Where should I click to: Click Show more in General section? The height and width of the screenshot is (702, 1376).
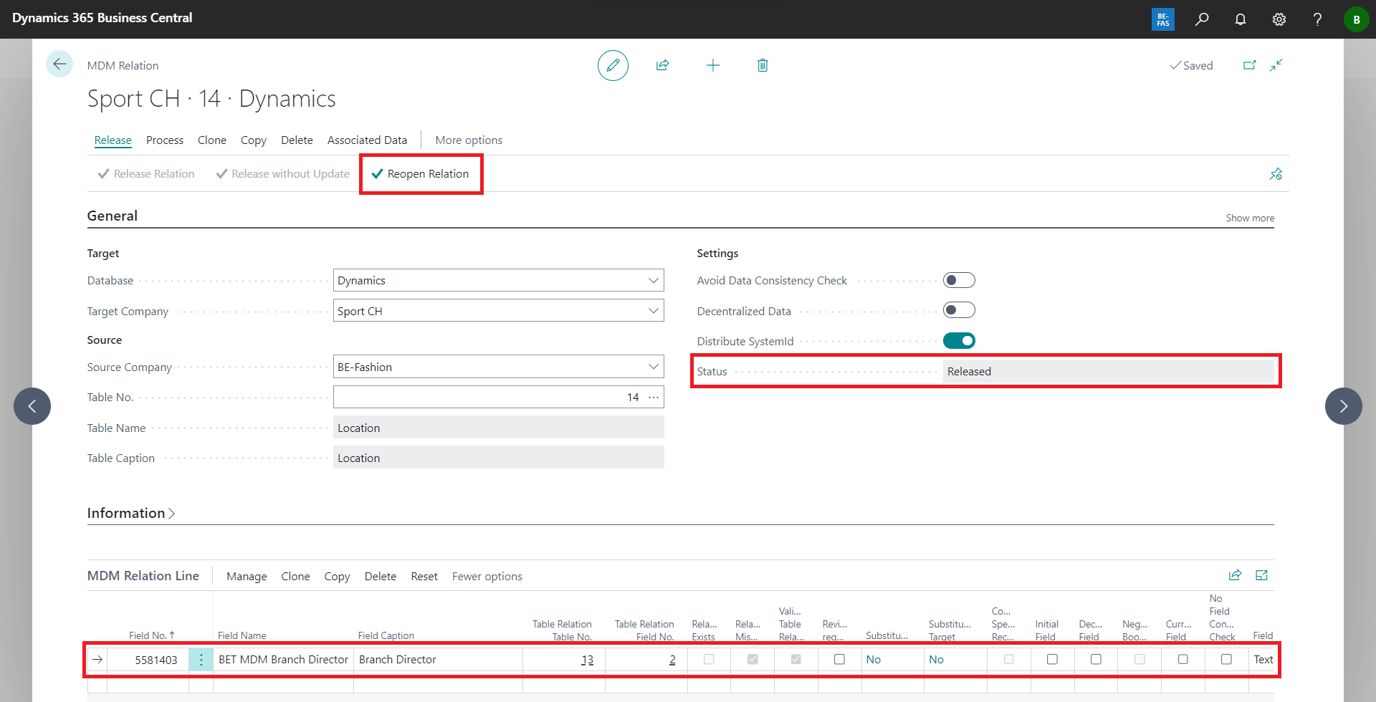point(1250,218)
